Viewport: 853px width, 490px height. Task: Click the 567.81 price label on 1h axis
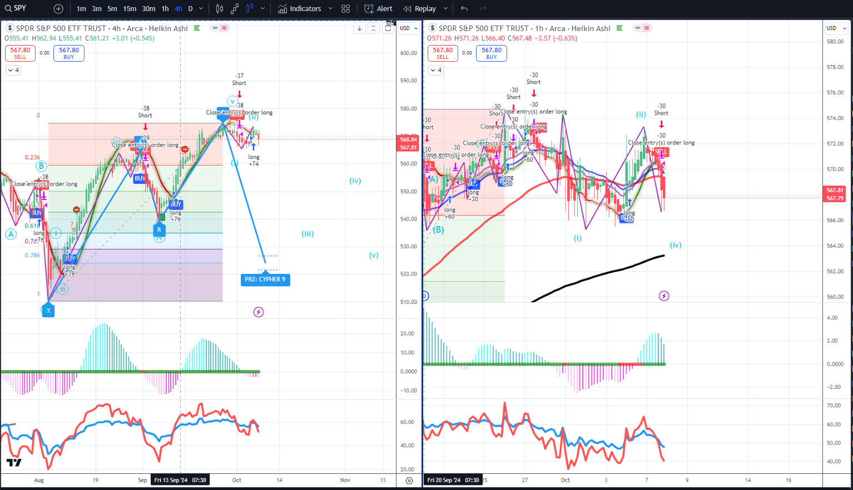835,190
